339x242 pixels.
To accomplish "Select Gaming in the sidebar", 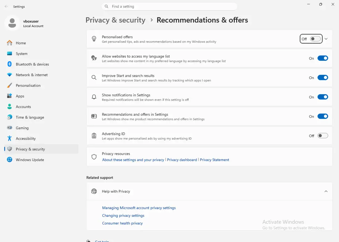I will pos(41,128).
